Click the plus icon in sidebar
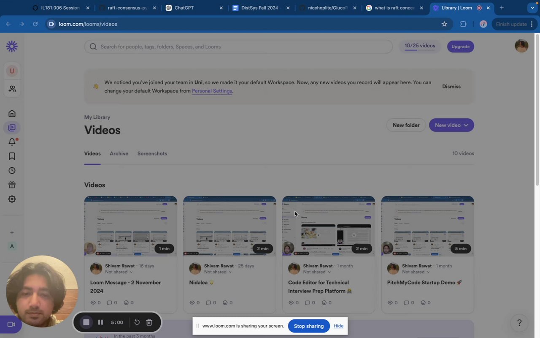Screen dimensions: 540x338 (12, 232)
